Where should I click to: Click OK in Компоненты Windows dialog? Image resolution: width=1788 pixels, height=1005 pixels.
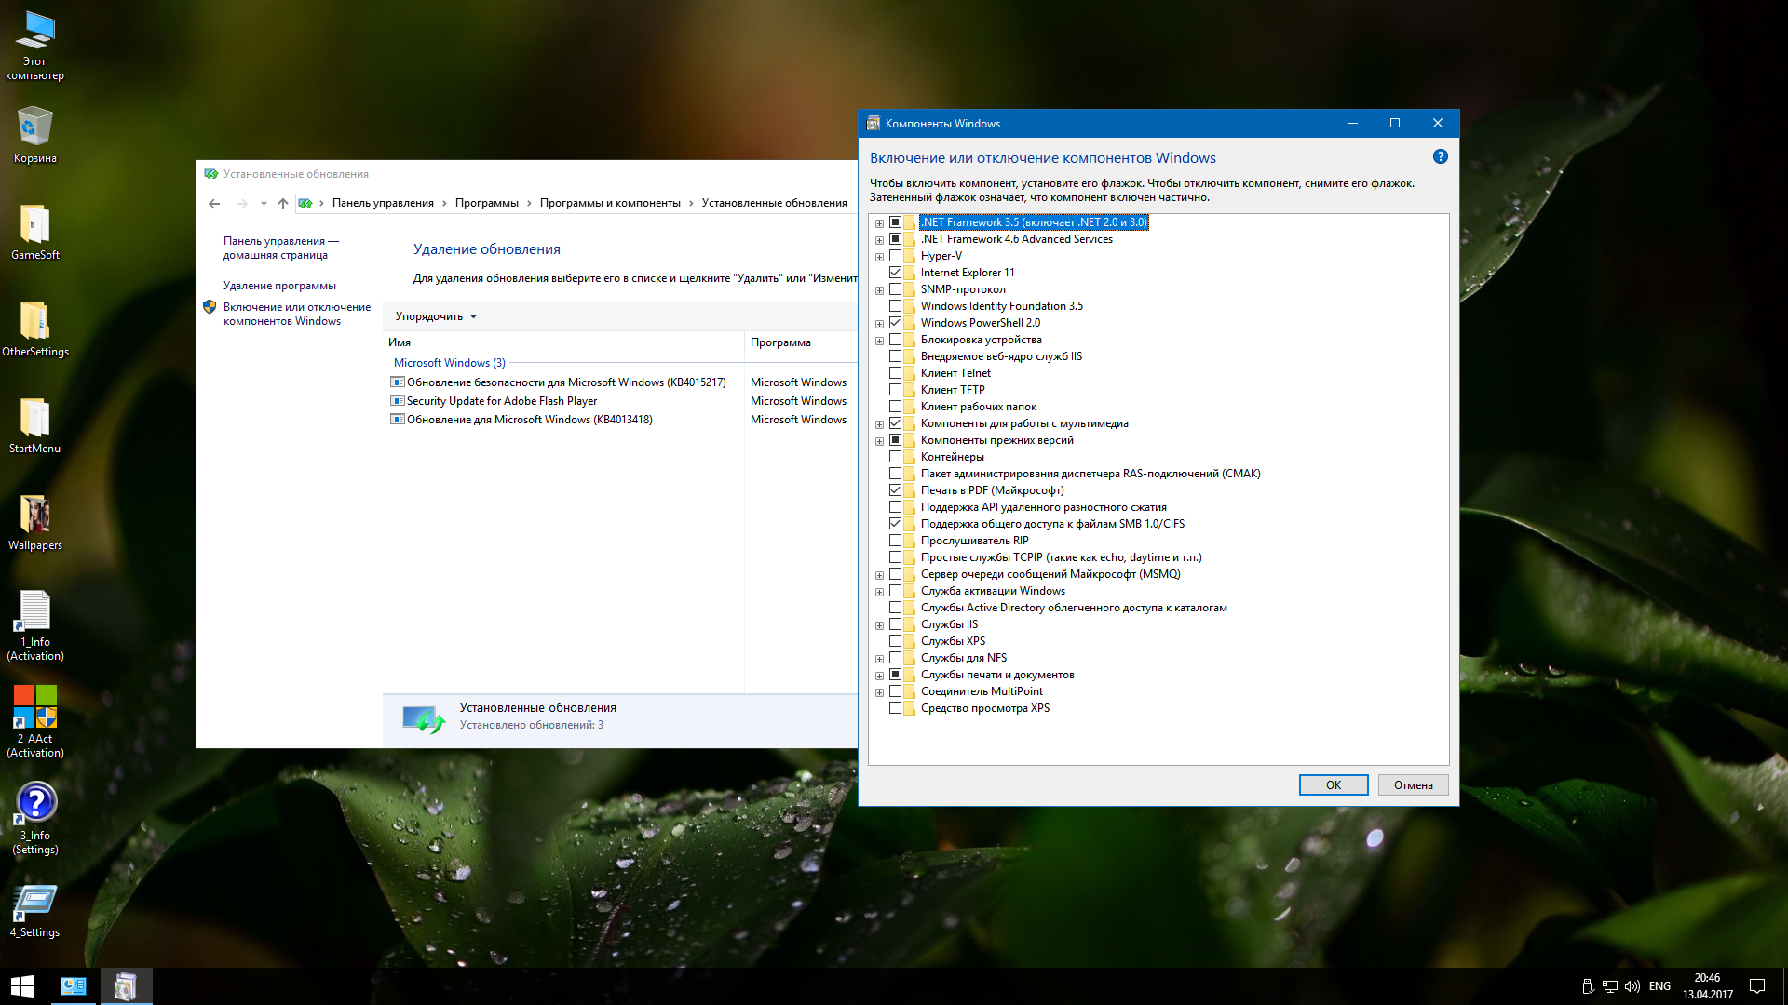(1334, 785)
